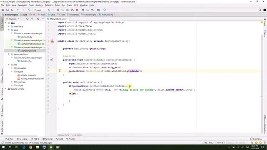Open the Profiler tool window
The height and width of the screenshot is (150, 267).
(71, 139)
